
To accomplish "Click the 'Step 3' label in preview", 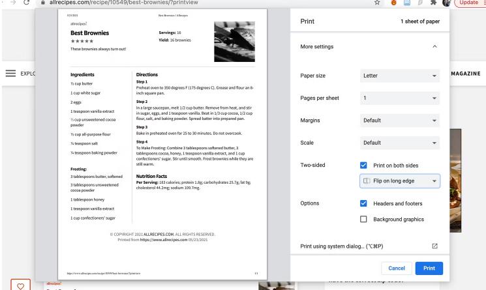I will point(142,127).
